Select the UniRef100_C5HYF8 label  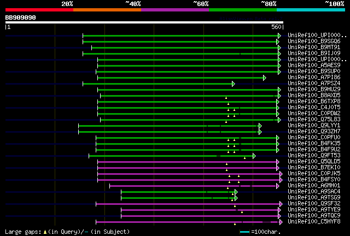coord(314,222)
